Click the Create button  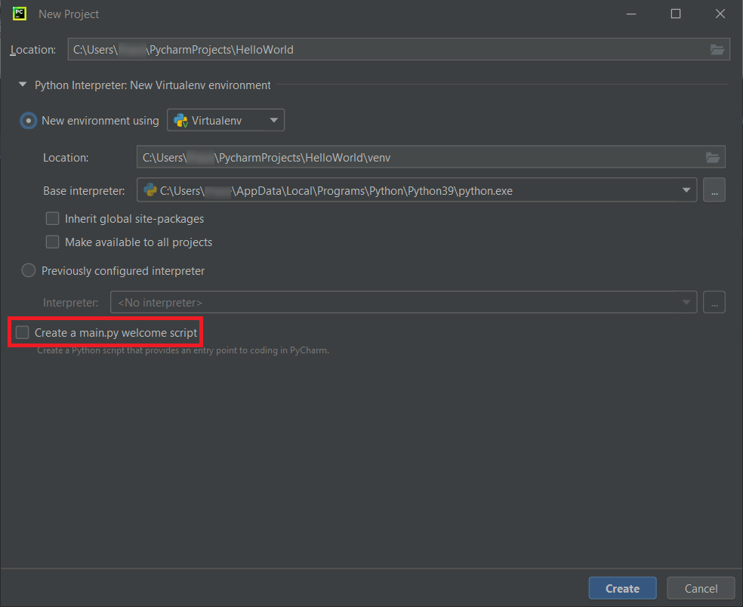623,589
